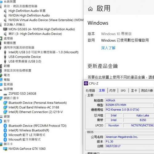Click the Bluetooth icon beside Microsoft 藍牙 LE 列舉程式
This screenshot has width=154, height=154.
coord(5,135)
